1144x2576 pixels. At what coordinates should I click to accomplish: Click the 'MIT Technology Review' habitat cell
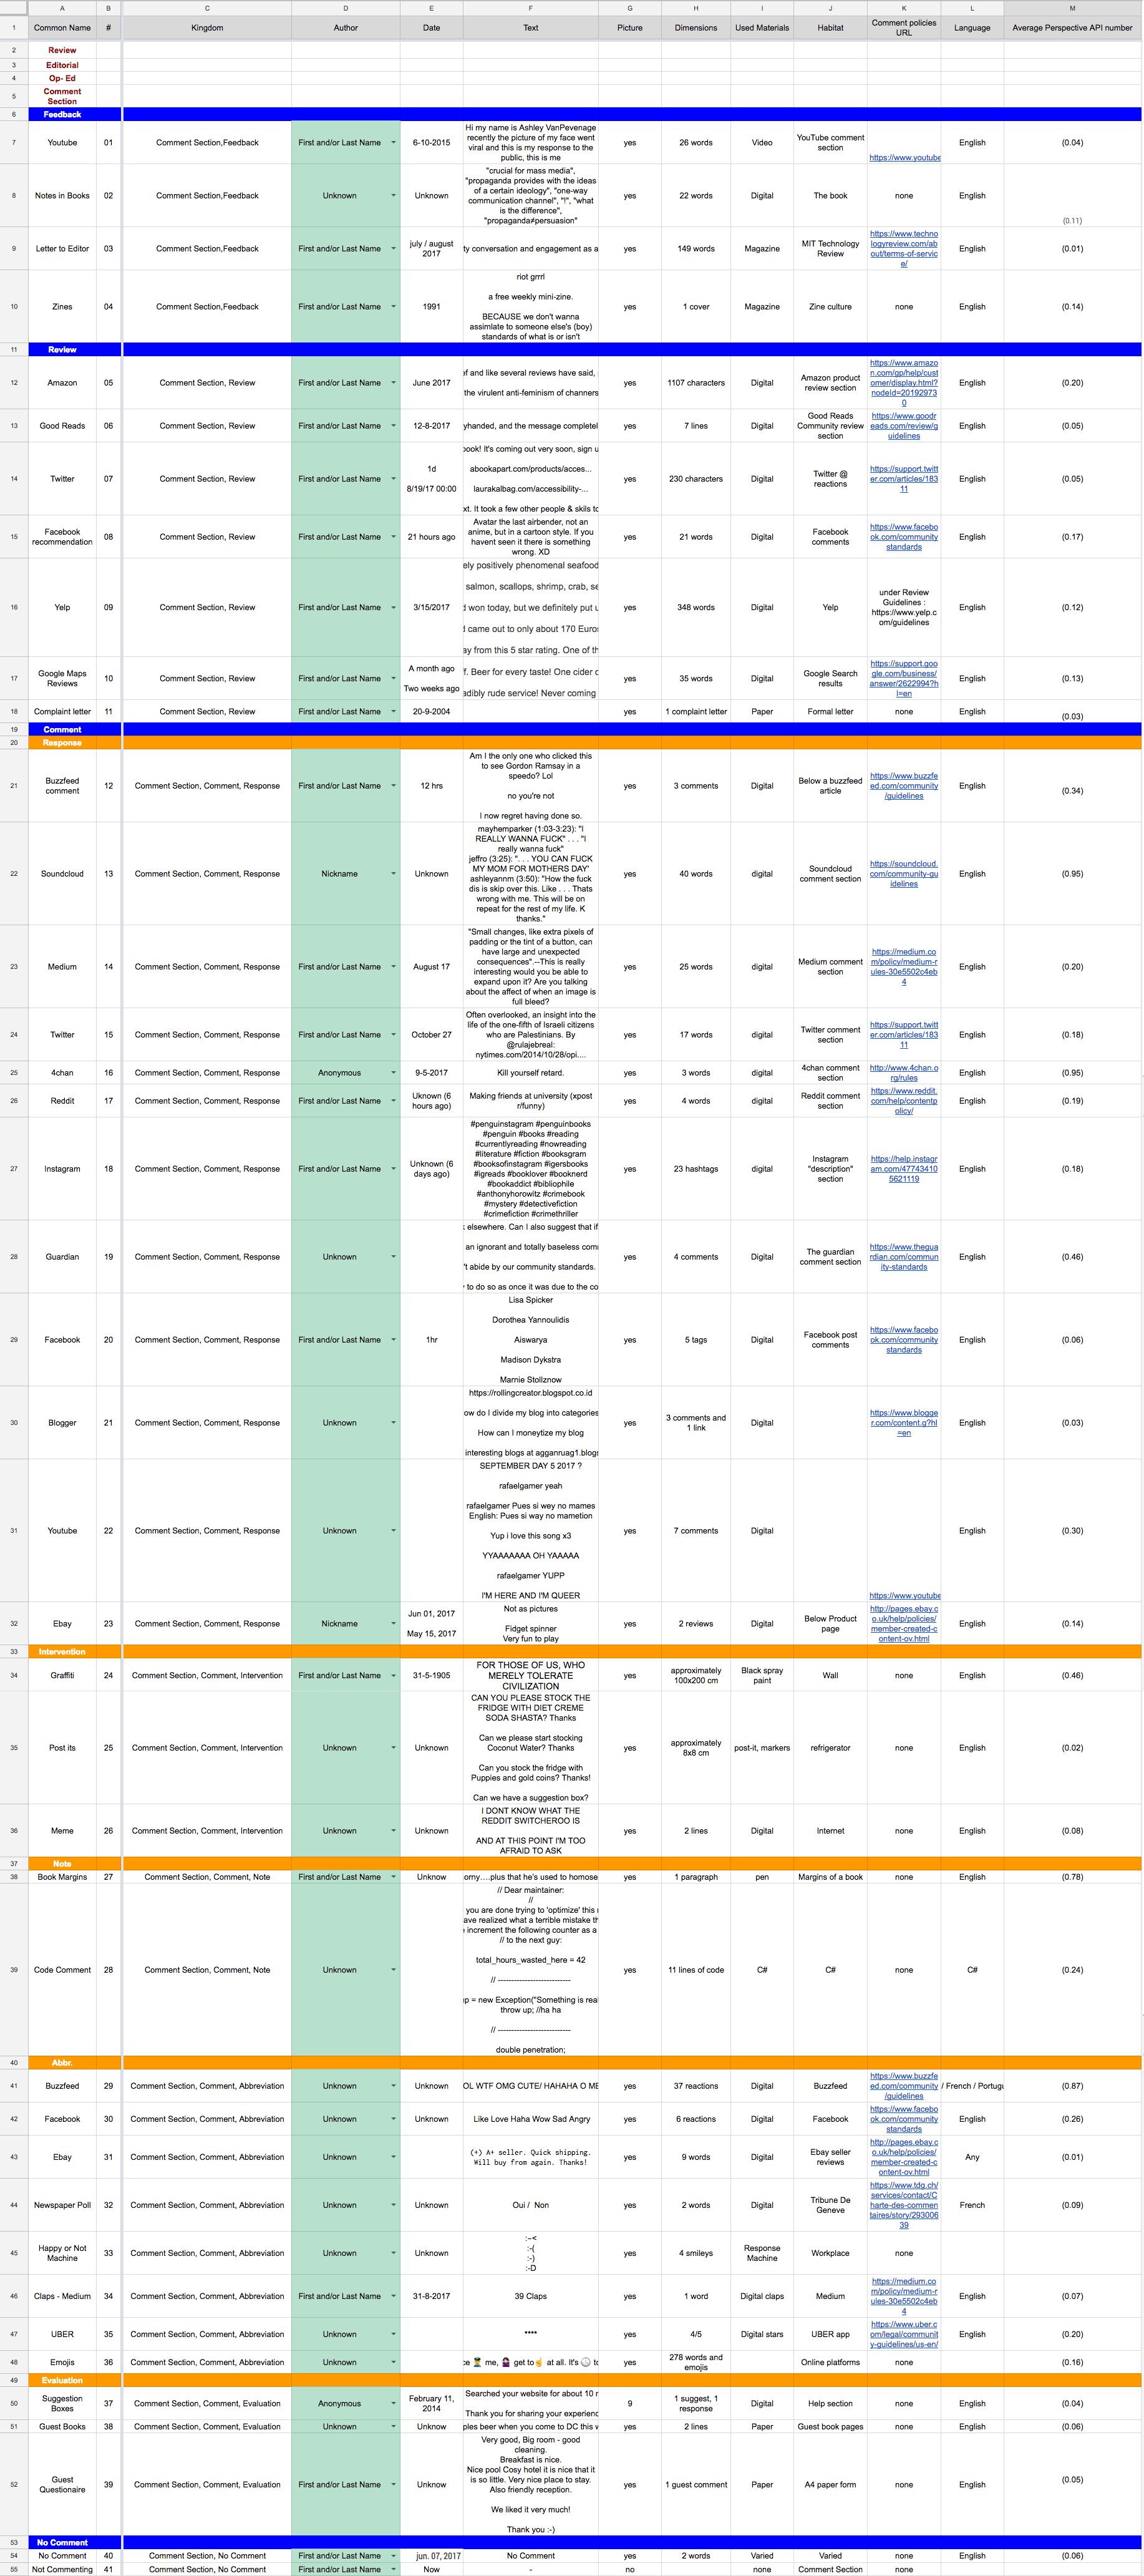[830, 249]
